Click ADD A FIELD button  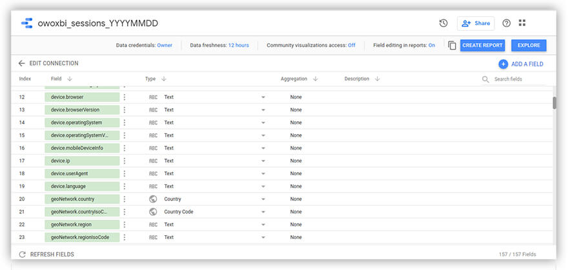point(521,64)
